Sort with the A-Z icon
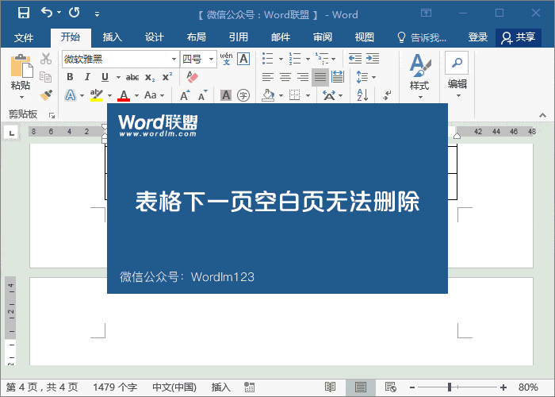 tap(362, 95)
